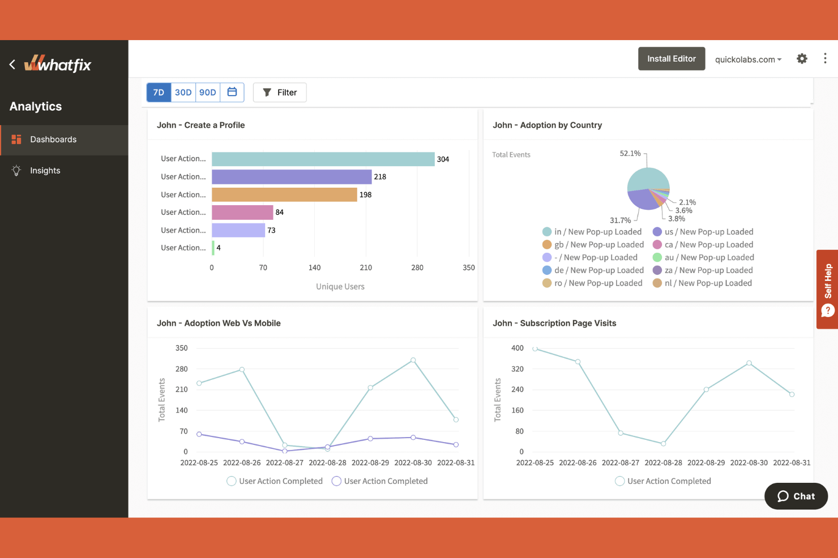Expand the quickolabs.com account dropdown
The height and width of the screenshot is (558, 838).
pos(748,59)
